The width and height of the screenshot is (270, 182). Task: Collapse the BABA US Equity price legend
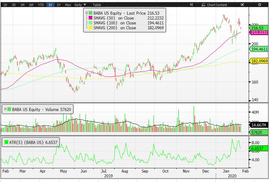tap(87, 13)
